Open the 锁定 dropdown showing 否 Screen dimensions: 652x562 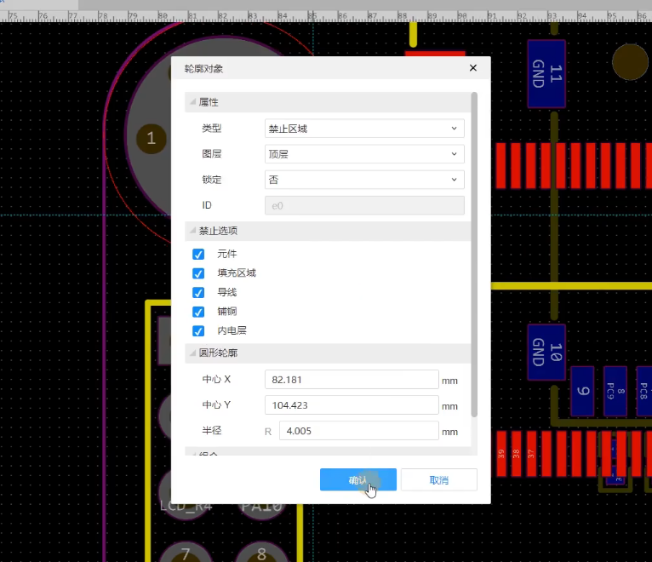coord(364,180)
